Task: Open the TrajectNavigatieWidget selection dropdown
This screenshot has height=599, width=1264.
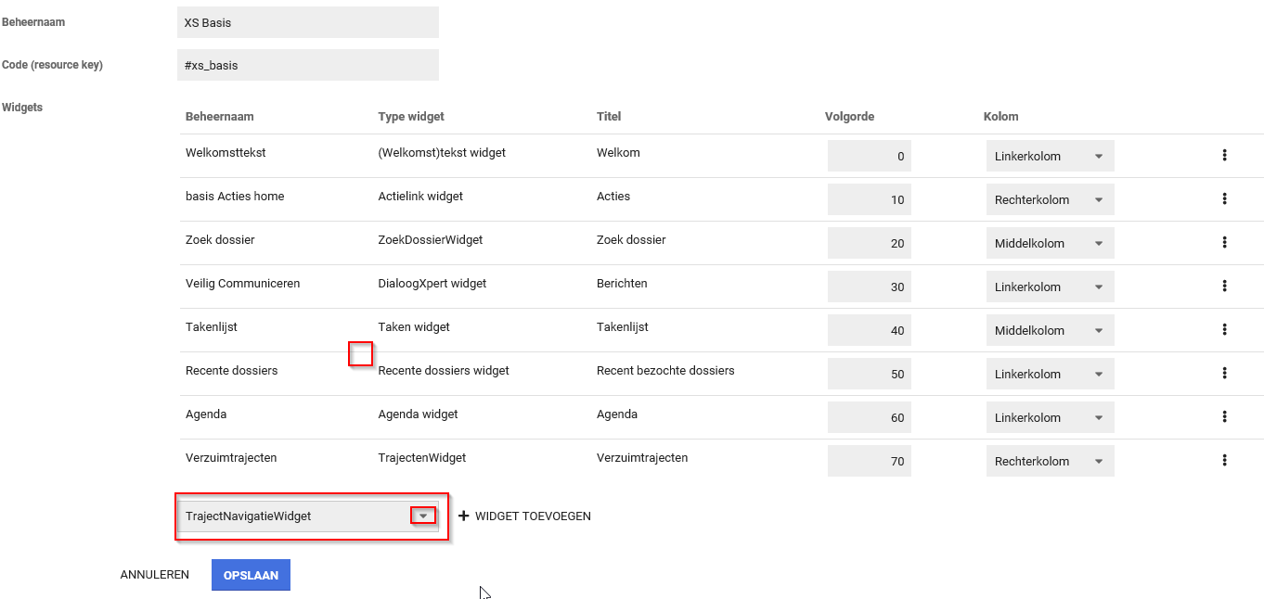Action: coord(423,516)
